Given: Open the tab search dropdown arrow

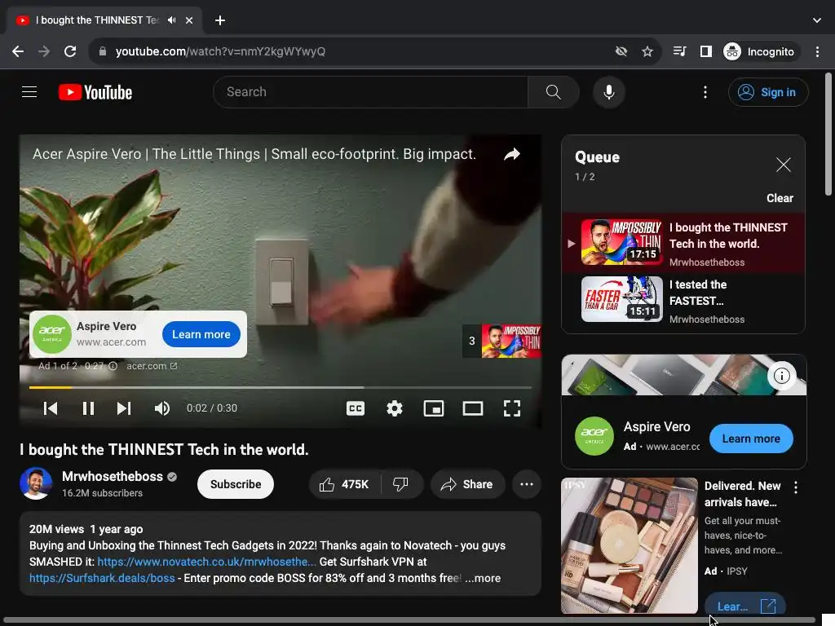Looking at the screenshot, I should pos(817,20).
